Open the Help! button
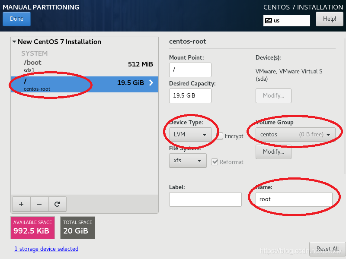Screen dimensions: 346x259 (330, 19)
